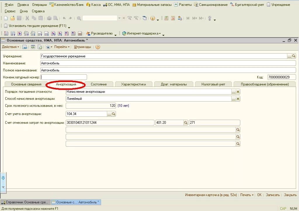Click the active users icon
Screen dimensions: 299x211
pos(180,18)
